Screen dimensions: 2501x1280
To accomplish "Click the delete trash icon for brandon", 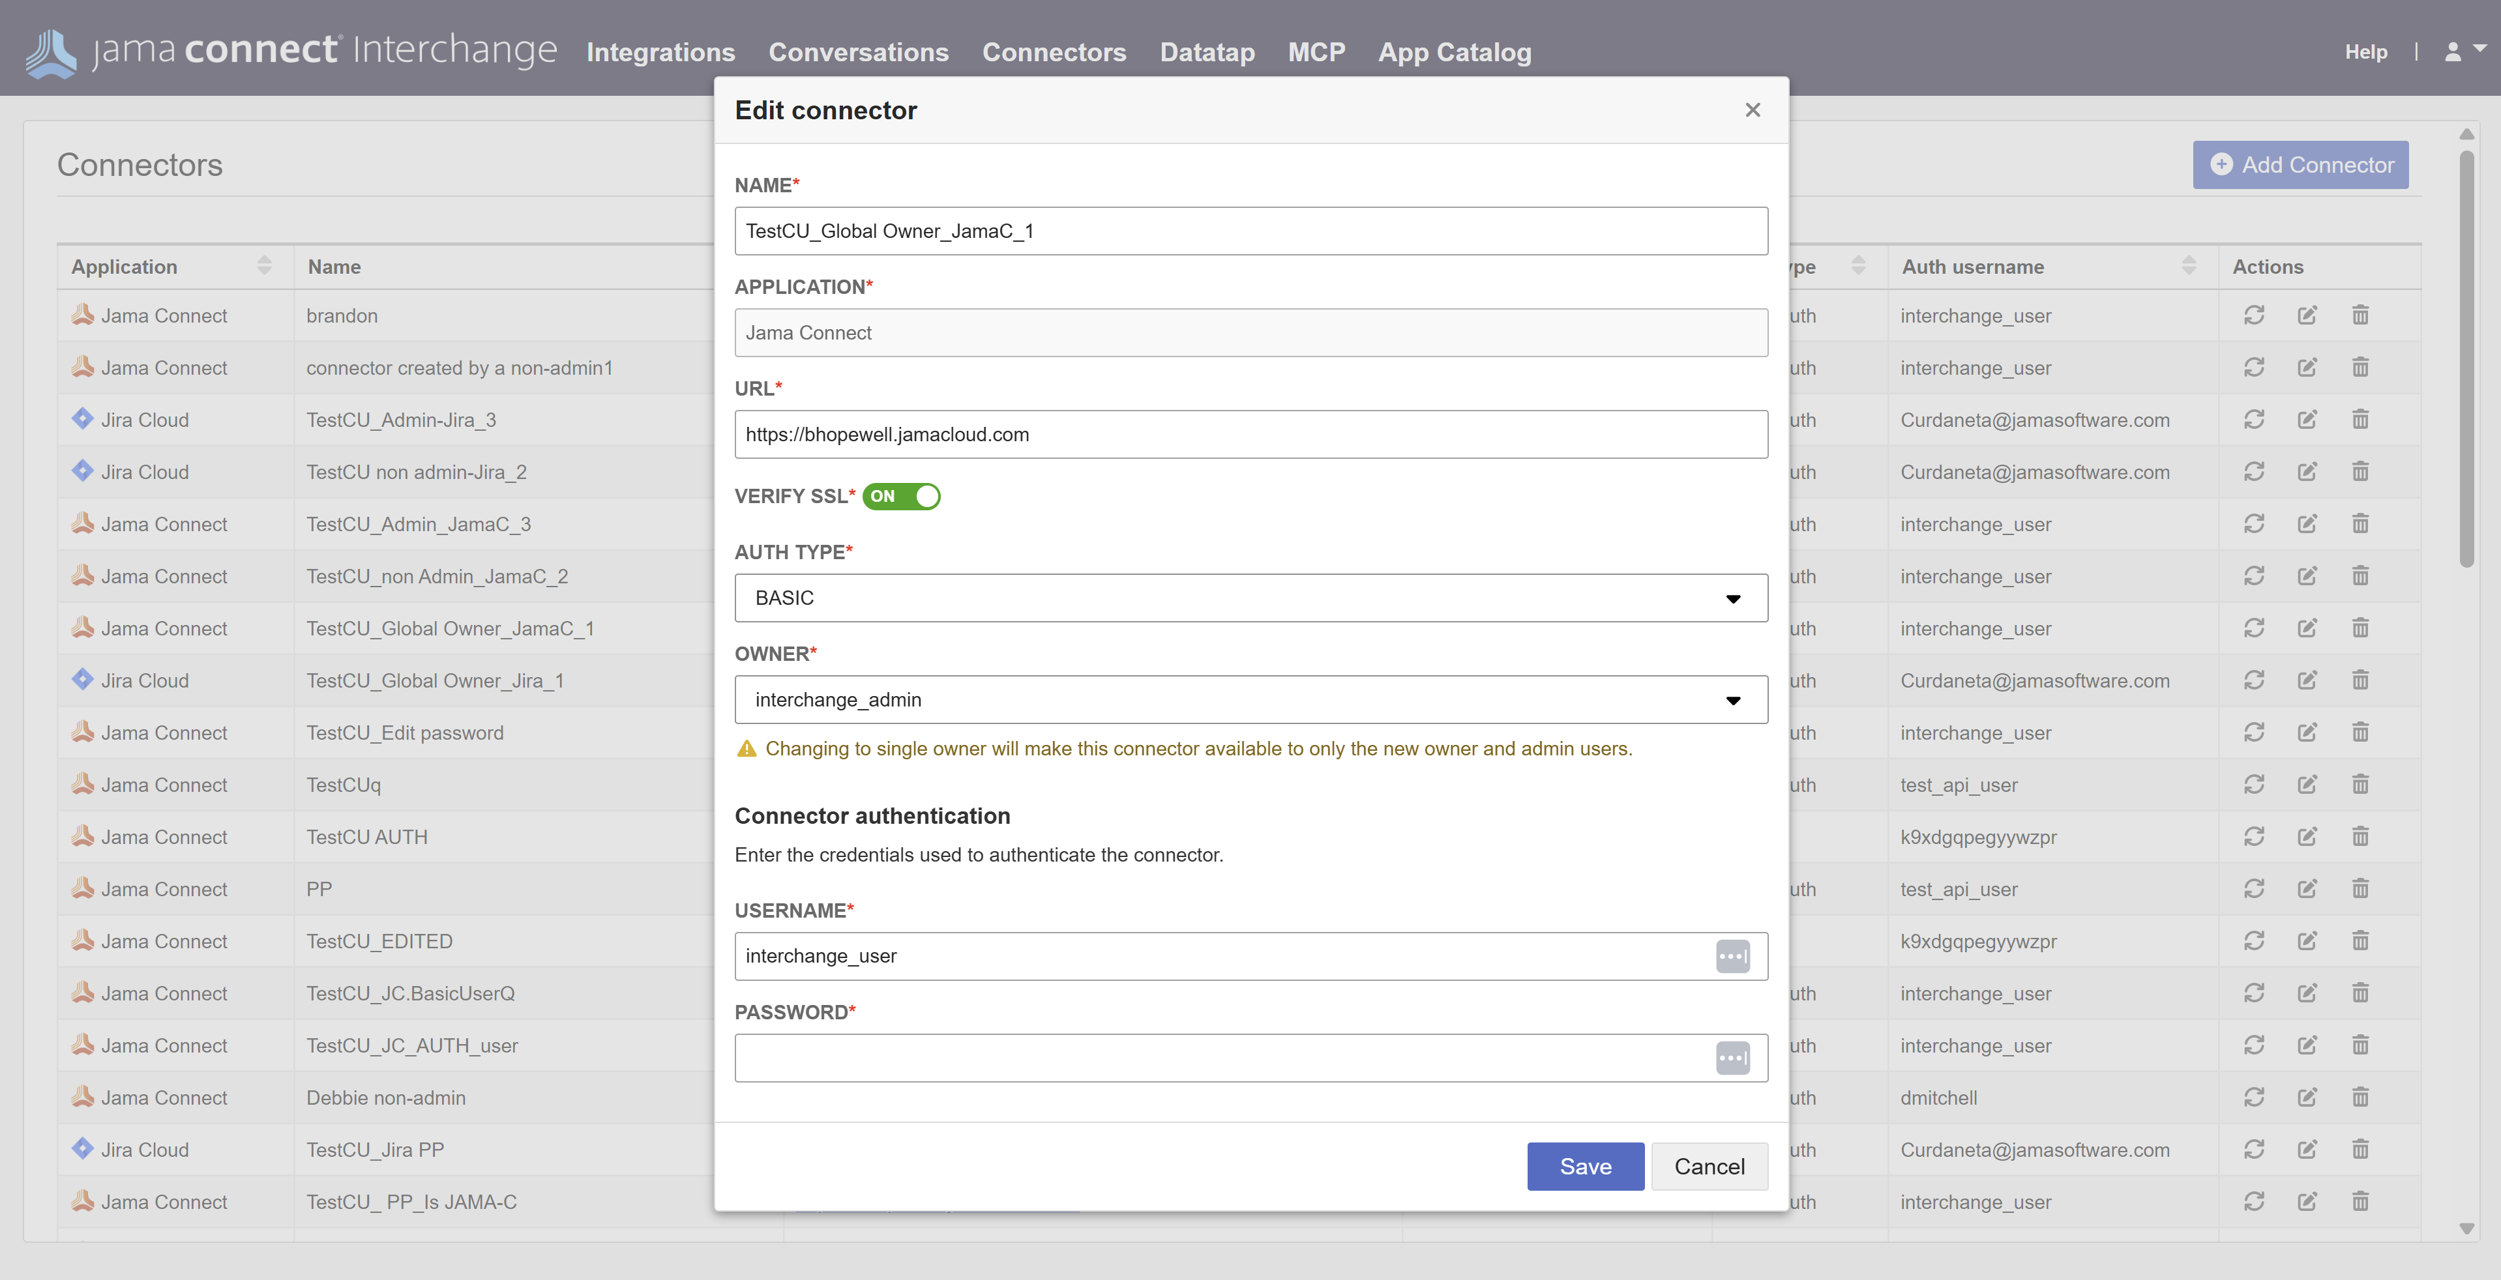I will point(2360,315).
